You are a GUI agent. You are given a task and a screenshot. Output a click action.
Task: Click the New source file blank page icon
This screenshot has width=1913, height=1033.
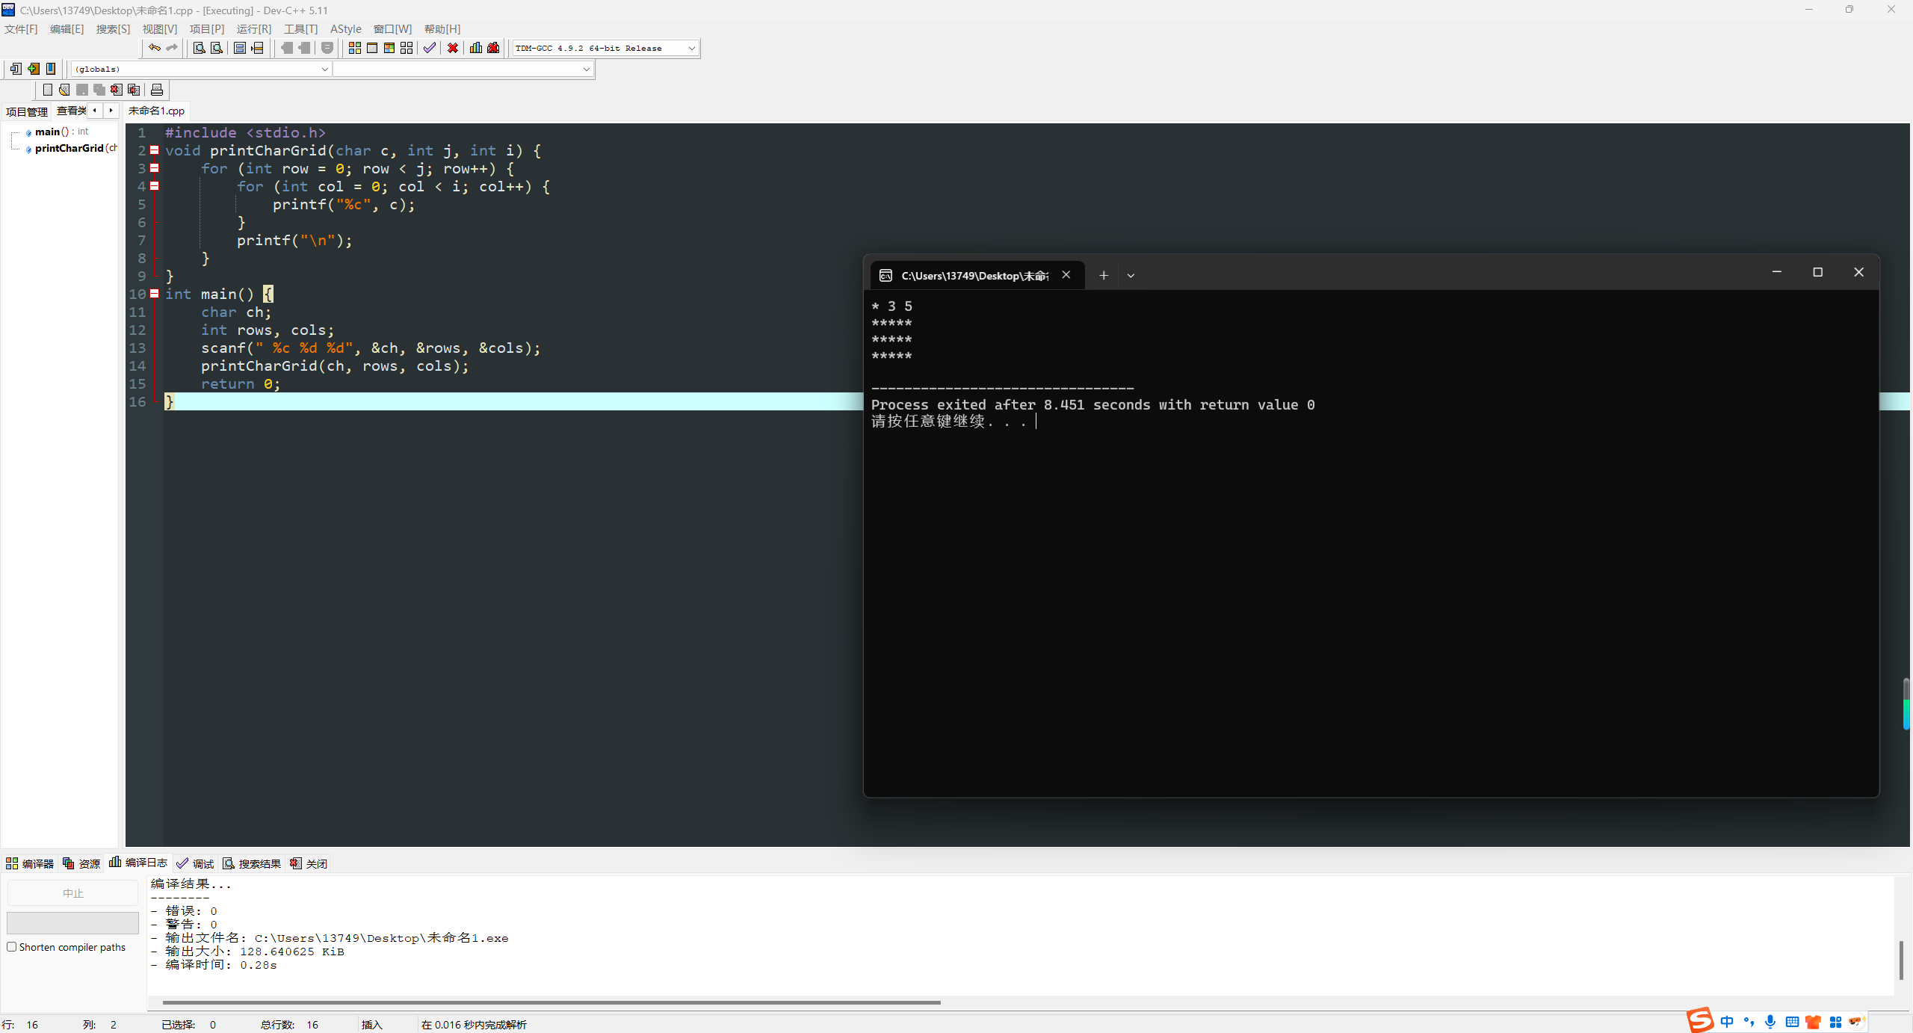[48, 90]
